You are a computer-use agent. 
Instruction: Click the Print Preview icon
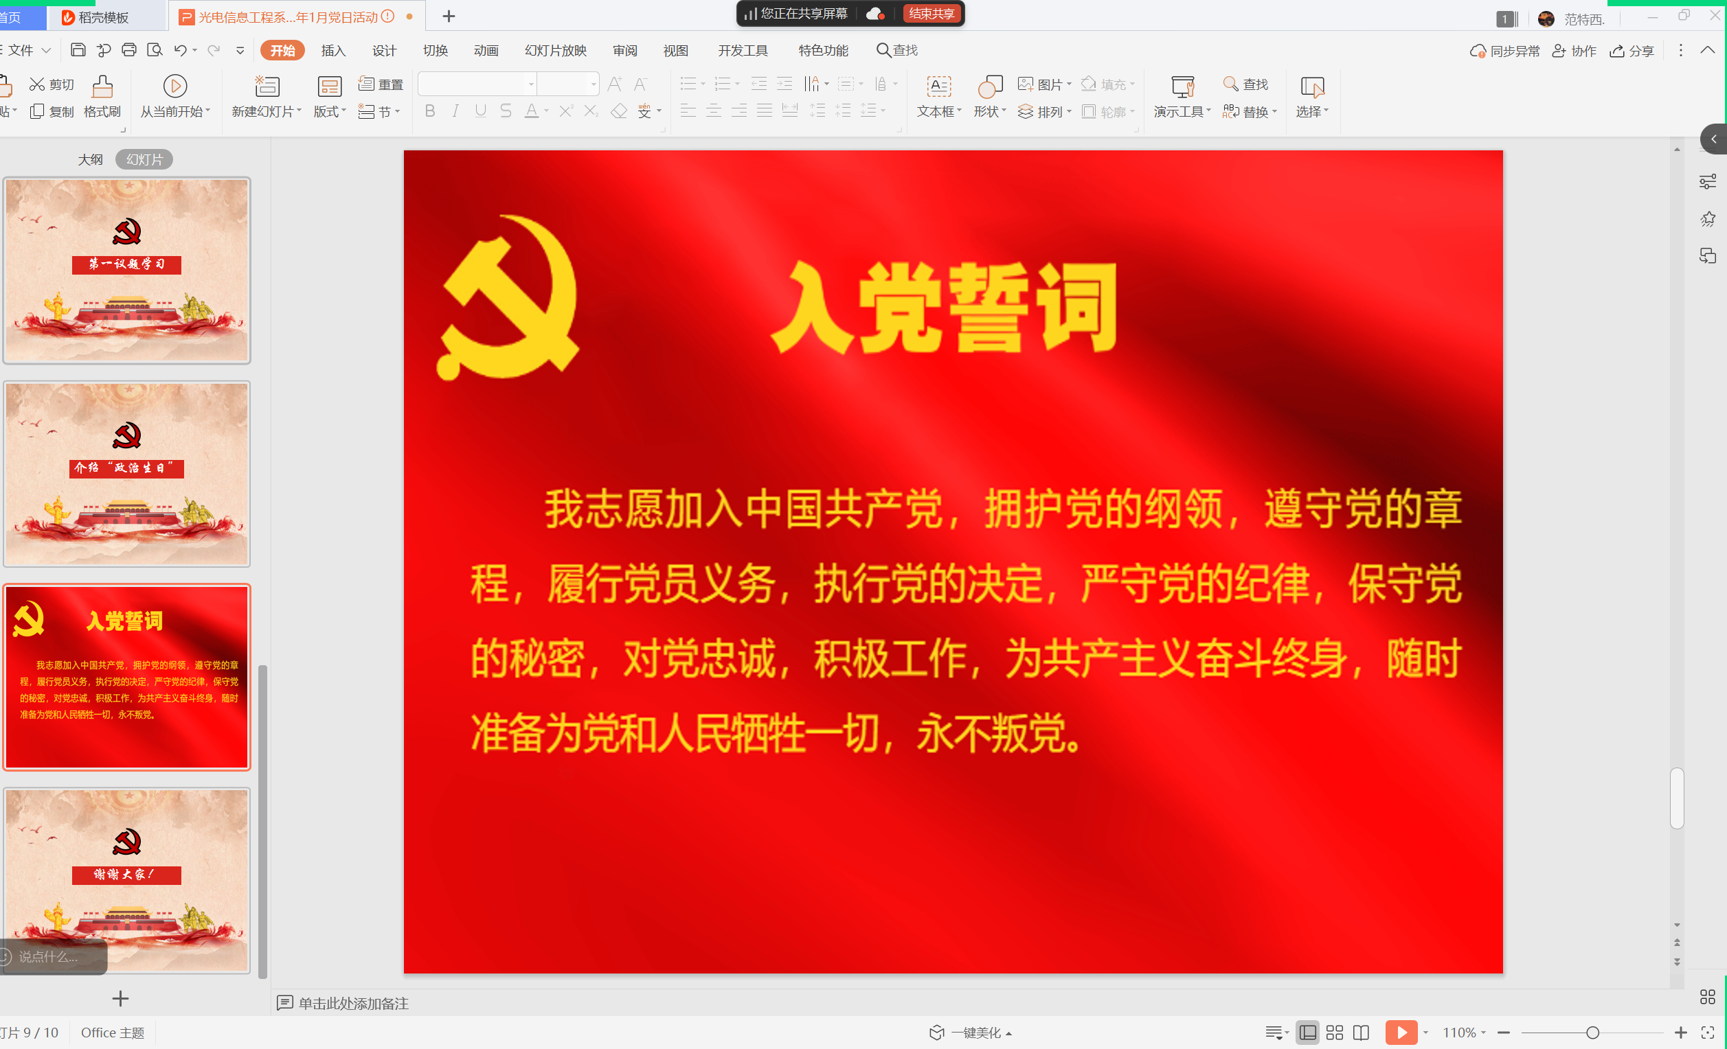coord(154,49)
